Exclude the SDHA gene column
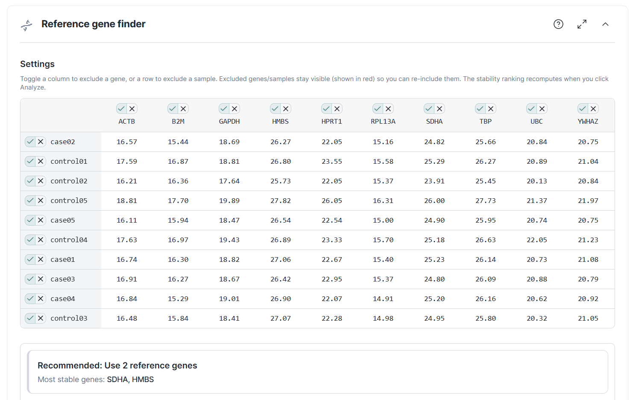The height and width of the screenshot is (400, 633). point(440,109)
